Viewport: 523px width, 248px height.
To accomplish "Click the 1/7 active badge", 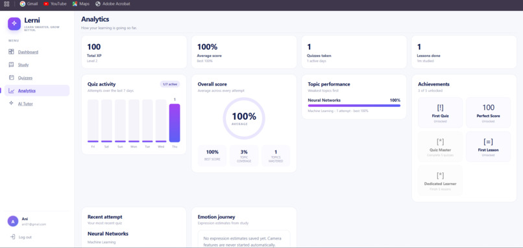I will pos(170,84).
